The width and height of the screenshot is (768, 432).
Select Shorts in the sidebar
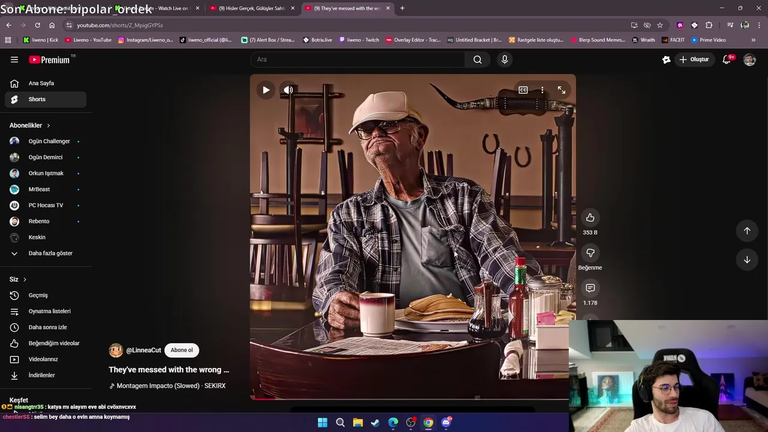(46, 99)
